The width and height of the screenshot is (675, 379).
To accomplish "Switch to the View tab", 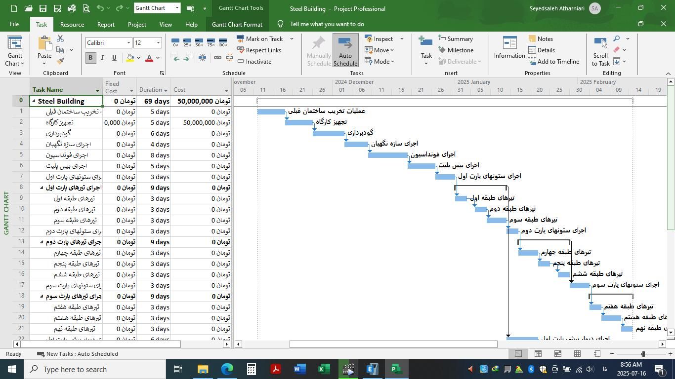I will [166, 24].
